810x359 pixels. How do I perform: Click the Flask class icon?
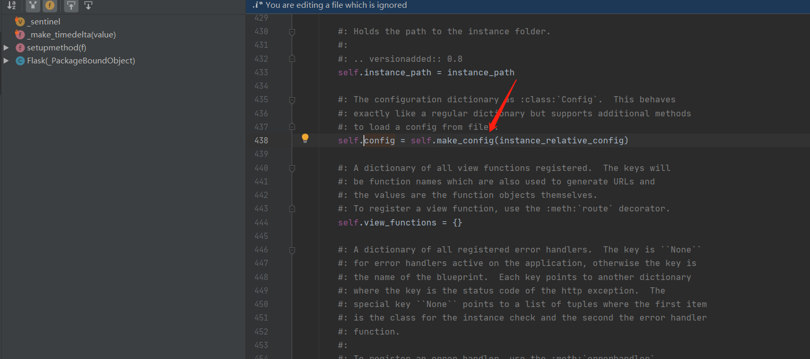pyautogui.click(x=20, y=61)
